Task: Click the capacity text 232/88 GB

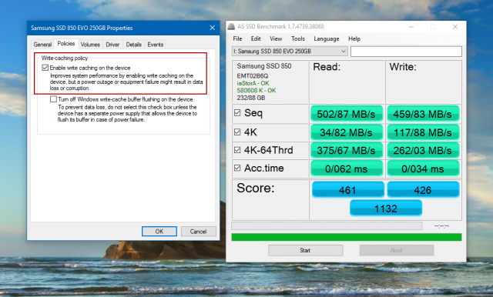Action: pyautogui.click(x=251, y=98)
